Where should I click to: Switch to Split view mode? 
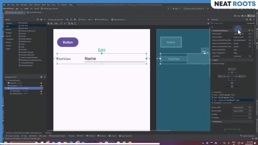click(244, 16)
